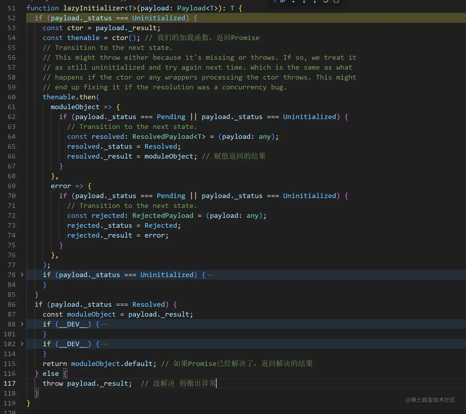This screenshot has height=414, width=466.
Task: Click 'thenable.then(' call on line 60
Action: pyautogui.click(x=71, y=97)
